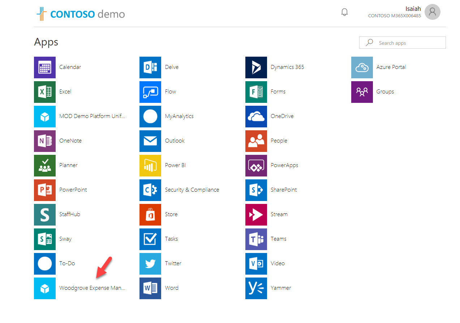The width and height of the screenshot is (460, 323).
Task: Click the SharePoint text label
Action: coord(284,190)
